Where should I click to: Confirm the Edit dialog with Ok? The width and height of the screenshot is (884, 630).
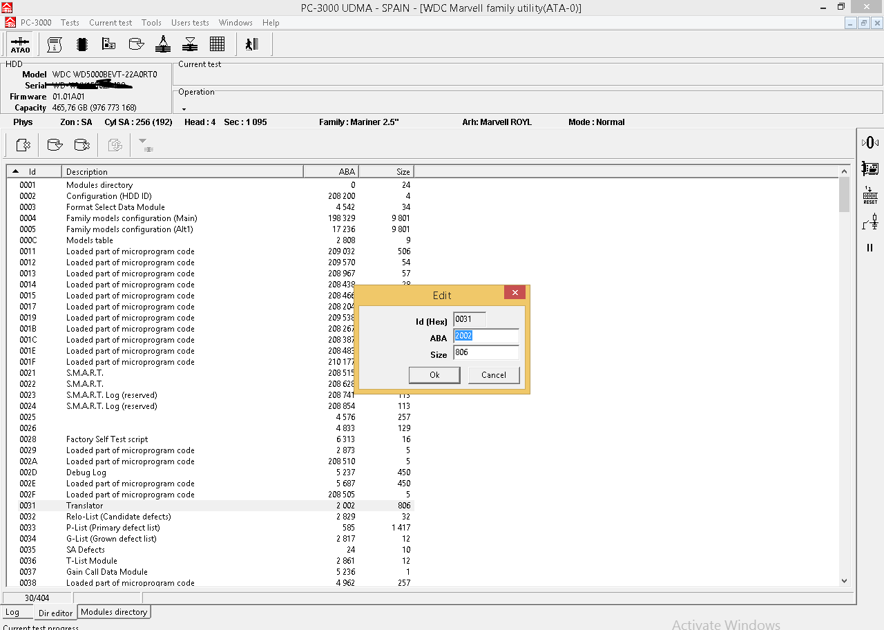pos(434,375)
